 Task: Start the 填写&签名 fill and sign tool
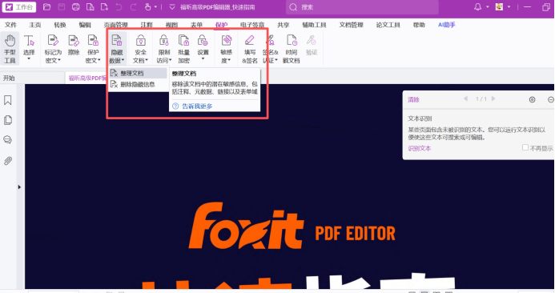(250, 49)
